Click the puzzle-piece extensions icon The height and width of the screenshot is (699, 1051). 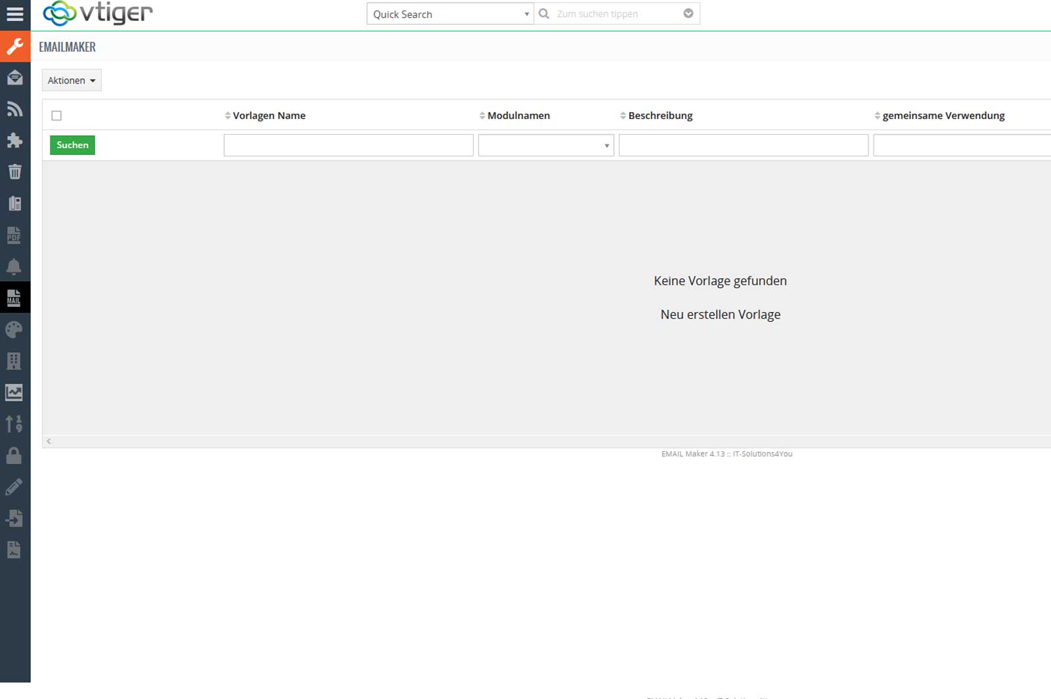tap(14, 141)
